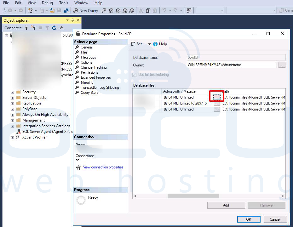Image resolution: width=293 pixels, height=227 pixels.
Task: Open the View connection properties link
Action: click(103, 167)
